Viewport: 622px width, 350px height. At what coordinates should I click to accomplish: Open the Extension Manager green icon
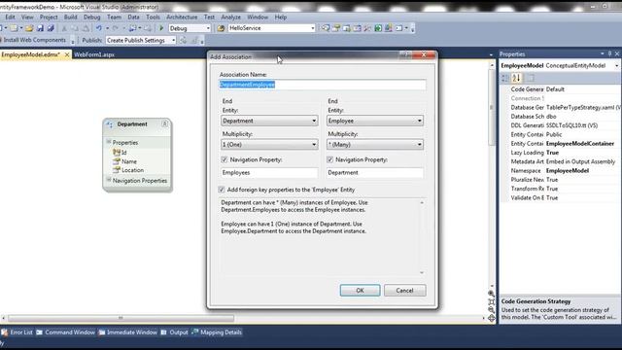click(x=378, y=28)
